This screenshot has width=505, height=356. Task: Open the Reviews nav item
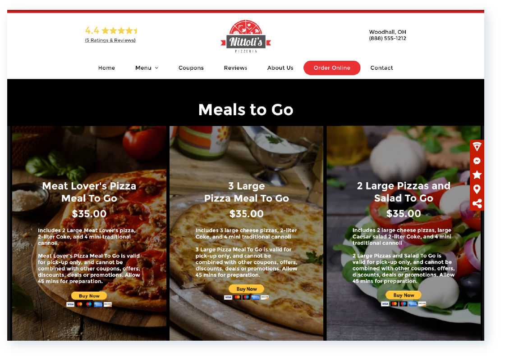(x=235, y=68)
